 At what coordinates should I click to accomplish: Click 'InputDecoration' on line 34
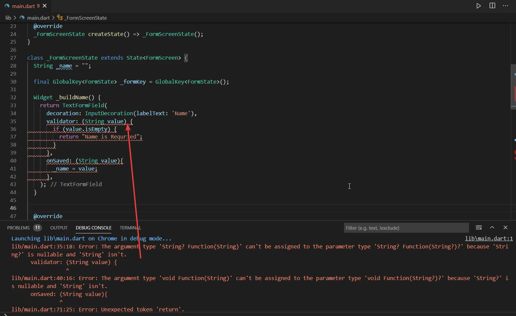(109, 113)
